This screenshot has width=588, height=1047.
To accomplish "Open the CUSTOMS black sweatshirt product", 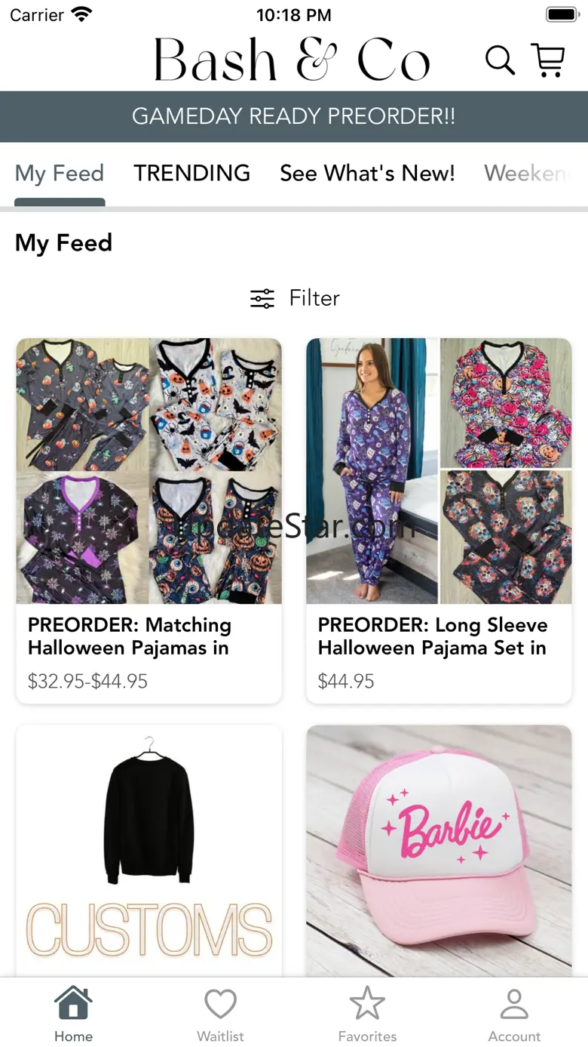I will pos(149,849).
